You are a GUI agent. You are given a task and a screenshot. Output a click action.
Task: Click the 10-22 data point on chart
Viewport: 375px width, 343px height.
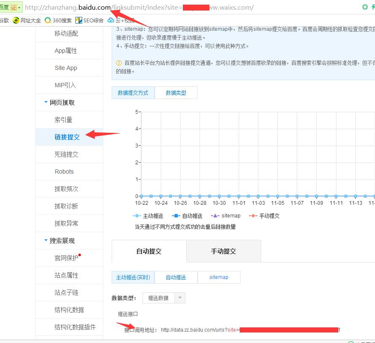click(141, 196)
